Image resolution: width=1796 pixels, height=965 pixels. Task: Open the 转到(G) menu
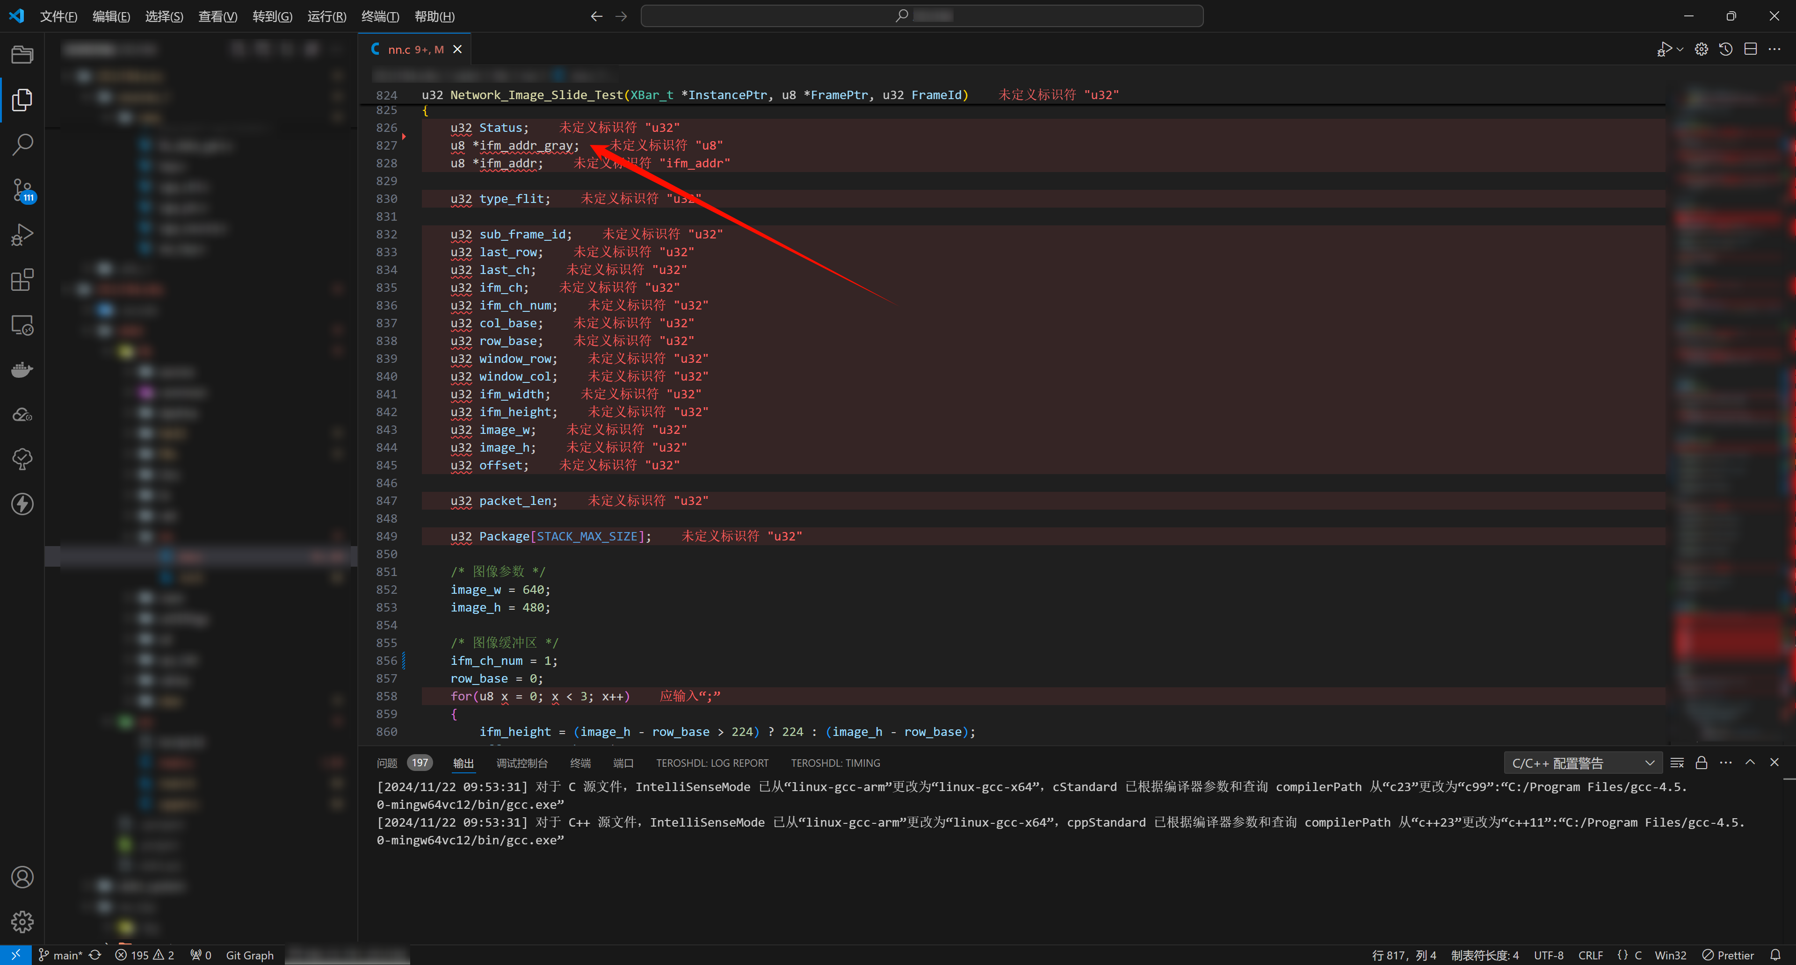(x=273, y=16)
